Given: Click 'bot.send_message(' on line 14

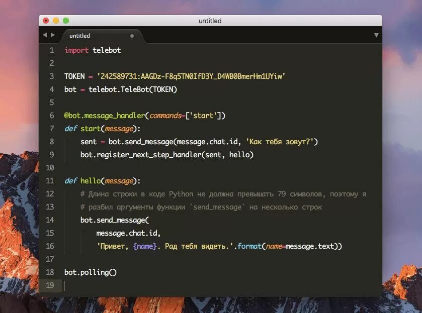Looking at the screenshot, I should (x=115, y=220).
